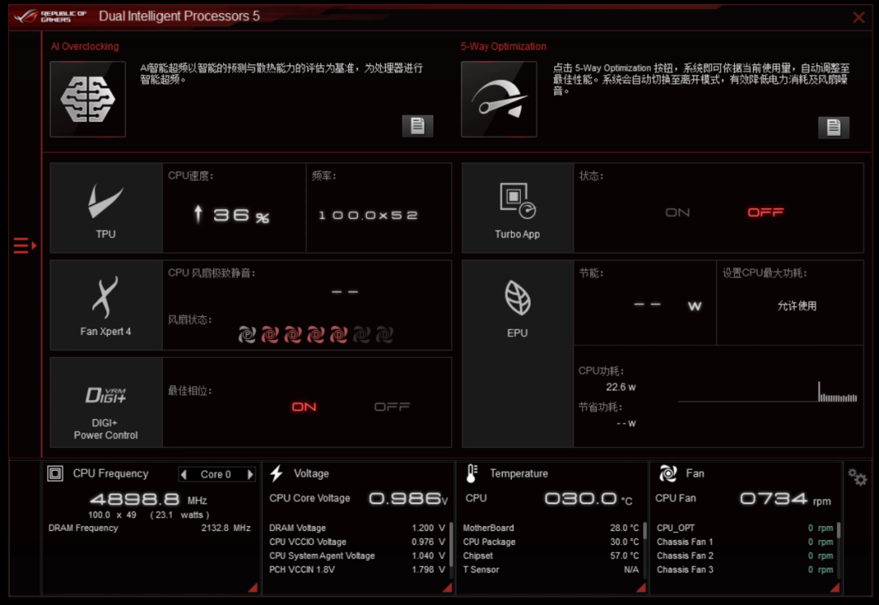The width and height of the screenshot is (879, 605).
Task: Select the seventh fan status icon
Action: click(384, 335)
